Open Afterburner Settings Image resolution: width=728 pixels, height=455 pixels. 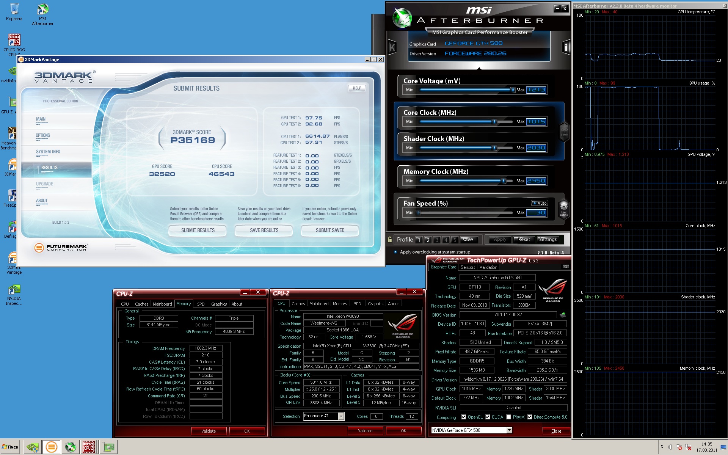(x=548, y=240)
